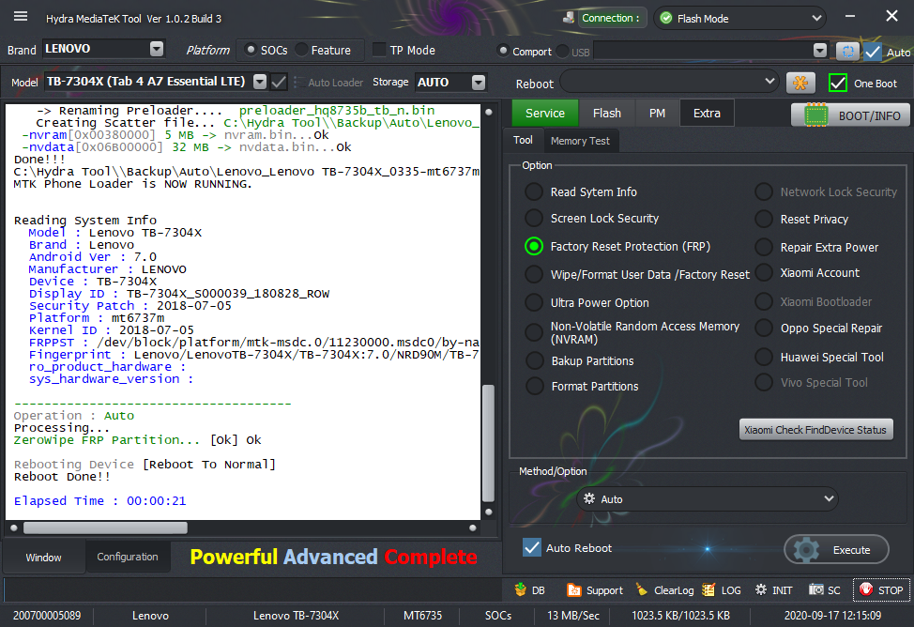The height and width of the screenshot is (627, 914).
Task: Click the log horizontal scrollbar thumb
Action: coord(105,528)
